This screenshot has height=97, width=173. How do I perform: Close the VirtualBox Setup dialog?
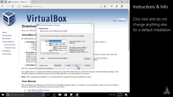click(91, 25)
